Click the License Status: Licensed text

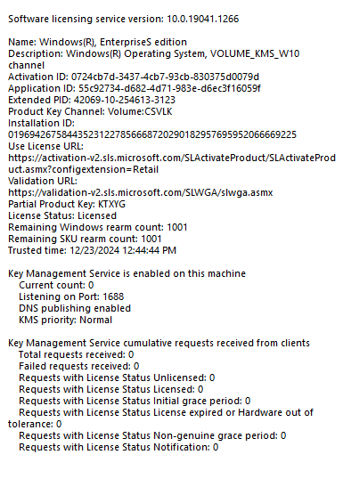point(62,215)
